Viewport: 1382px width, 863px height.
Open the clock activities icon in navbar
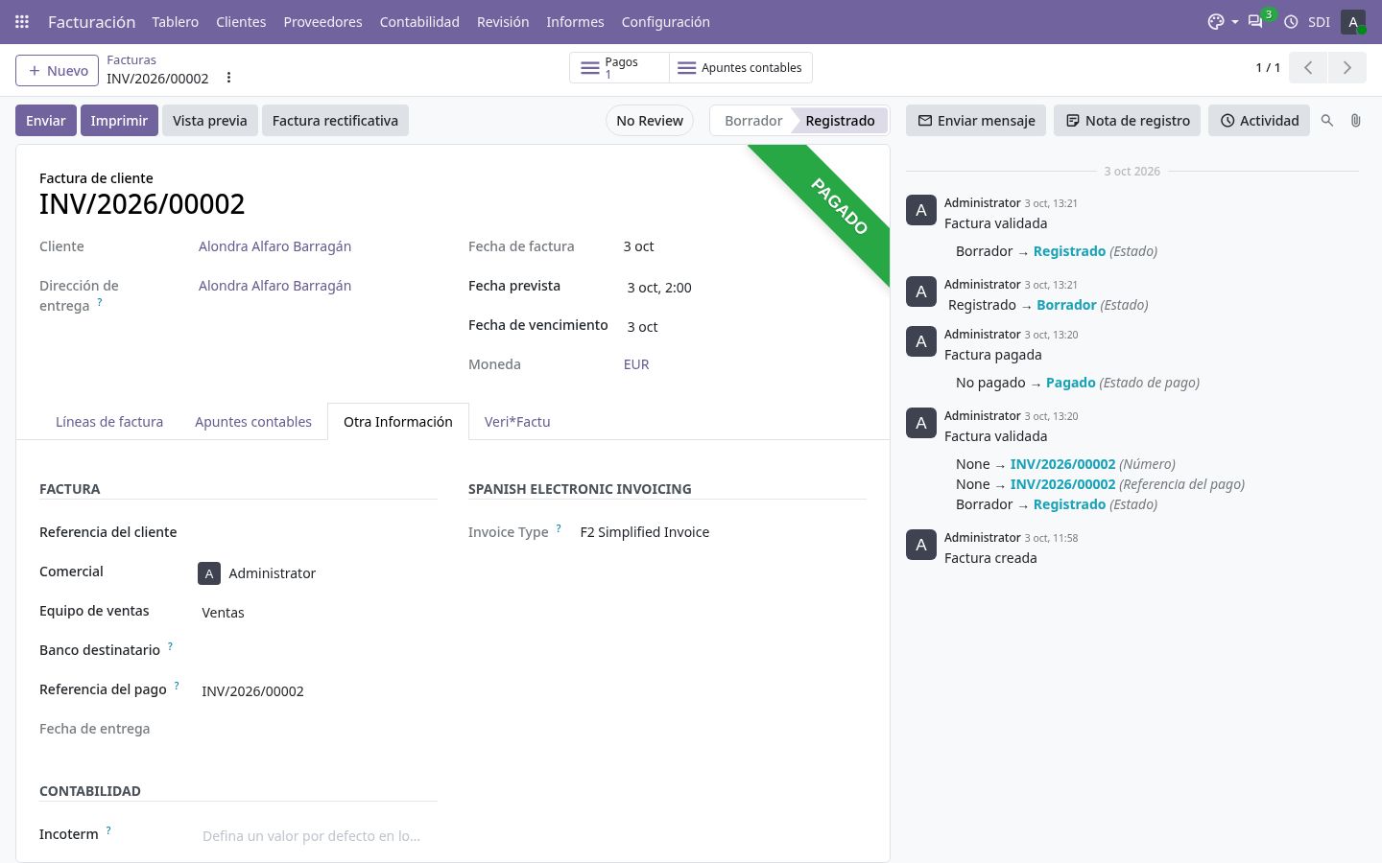click(1291, 21)
